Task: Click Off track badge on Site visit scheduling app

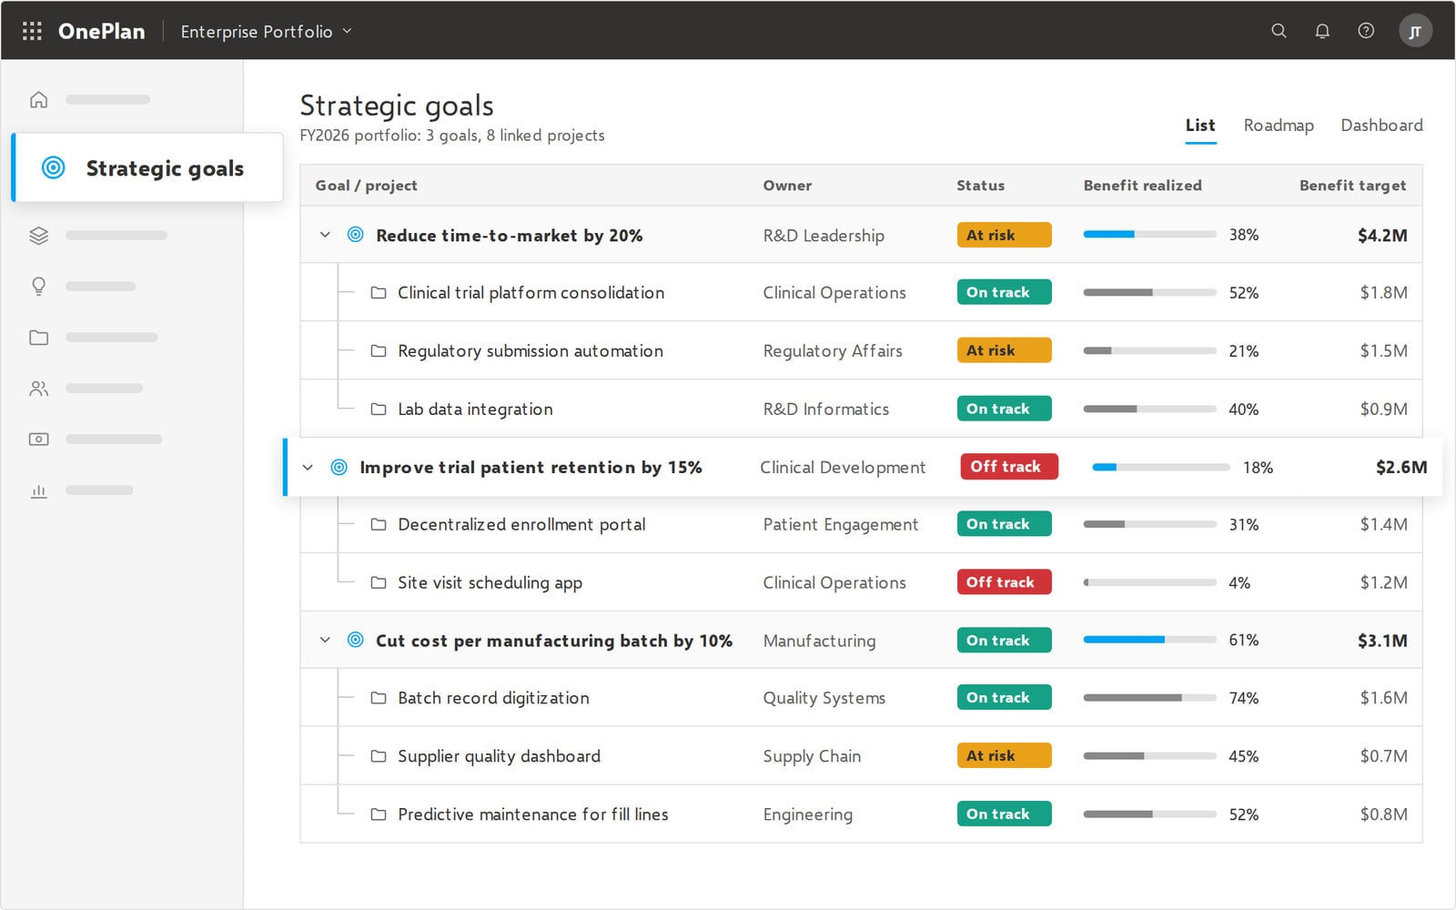Action: point(1004,582)
